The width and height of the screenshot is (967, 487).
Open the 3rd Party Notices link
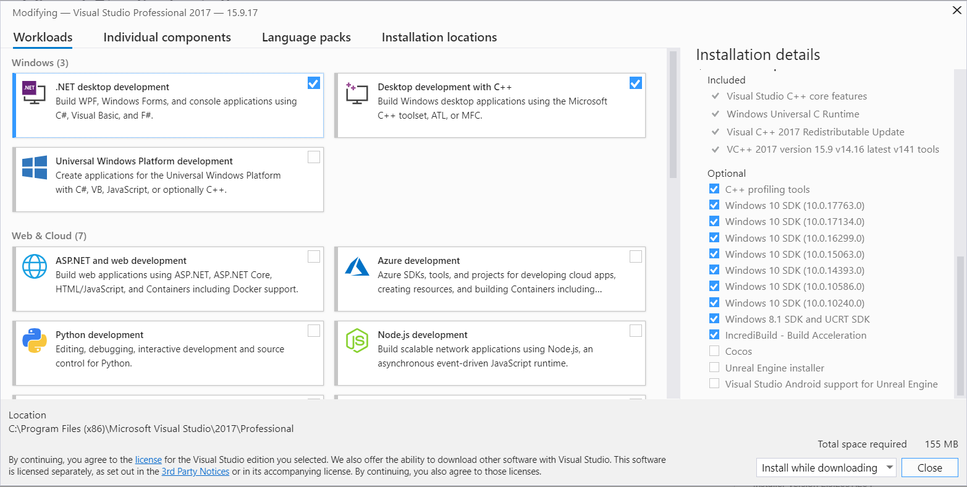pos(195,472)
